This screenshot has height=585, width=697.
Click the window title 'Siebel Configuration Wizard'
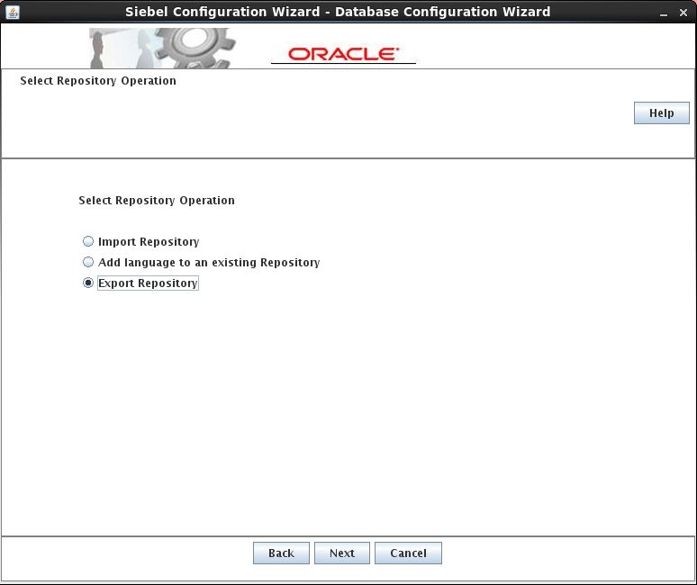[x=222, y=12]
